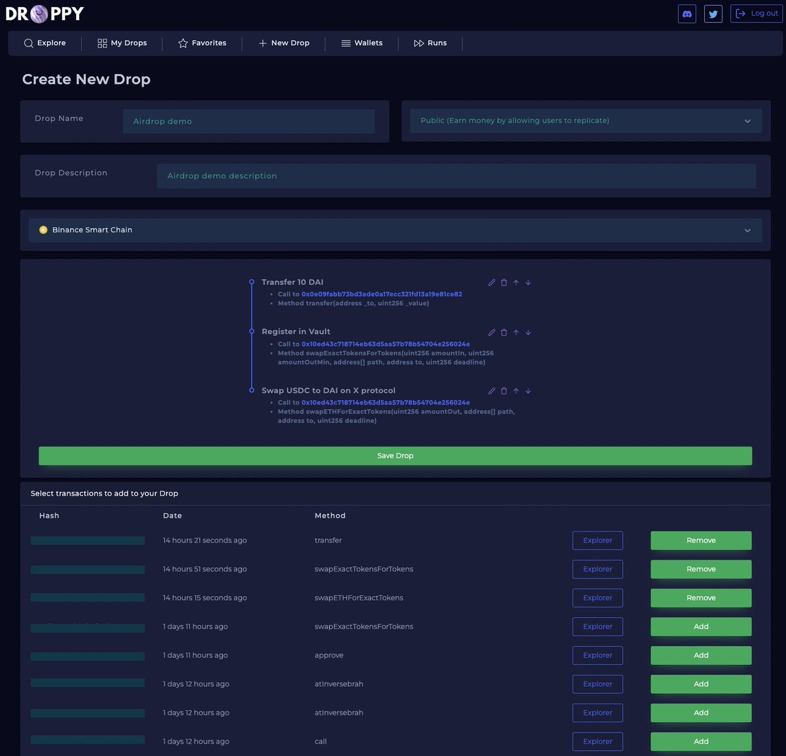786x756 pixels.
Task: Edit the Swap USDC to DAI step
Action: click(x=492, y=391)
